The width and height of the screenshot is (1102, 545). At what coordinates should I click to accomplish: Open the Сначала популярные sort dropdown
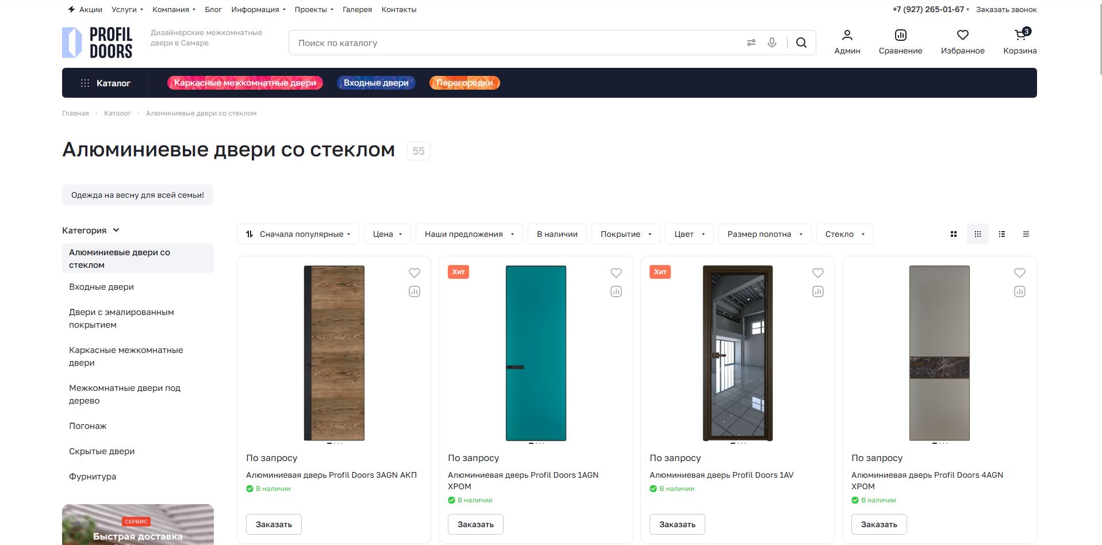pyautogui.click(x=298, y=234)
